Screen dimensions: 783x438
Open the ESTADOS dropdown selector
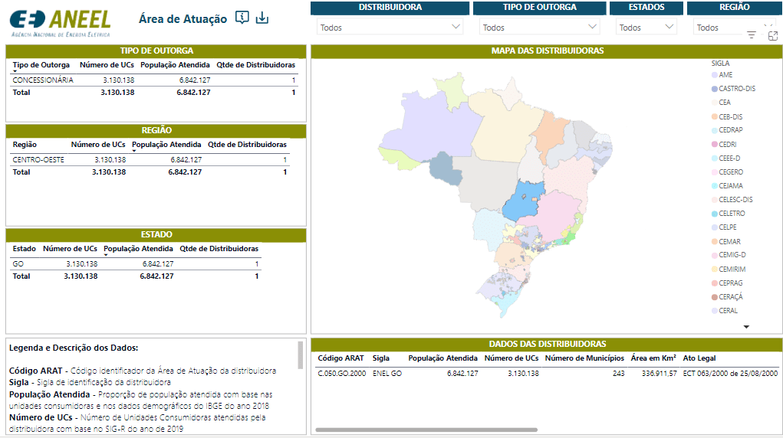[646, 28]
